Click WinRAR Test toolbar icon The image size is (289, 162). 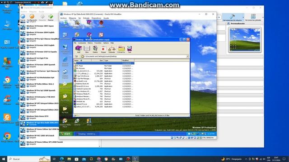coord(130,49)
